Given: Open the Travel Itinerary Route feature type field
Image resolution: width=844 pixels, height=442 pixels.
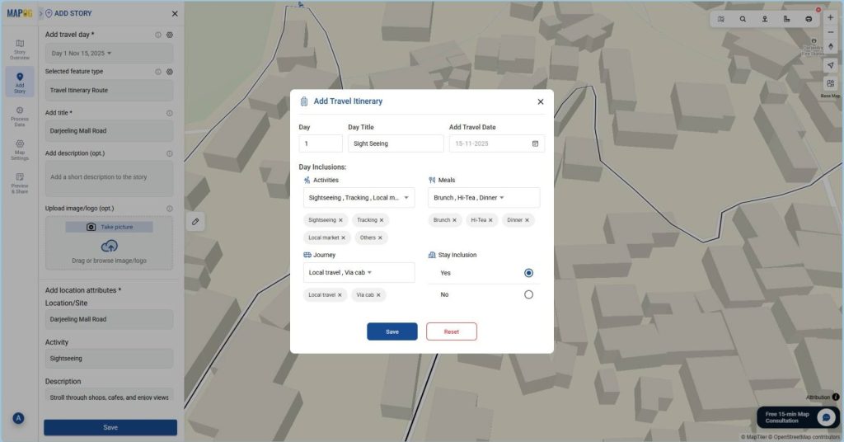Looking at the screenshot, I should [110, 91].
